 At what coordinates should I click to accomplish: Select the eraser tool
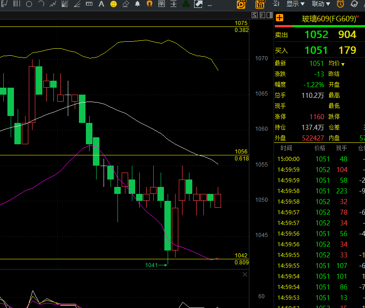pyautogui.click(x=126, y=4)
